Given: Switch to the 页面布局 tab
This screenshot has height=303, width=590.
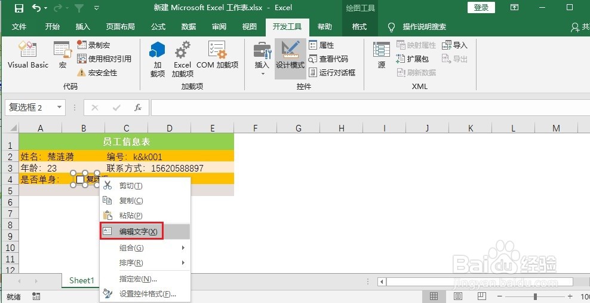Looking at the screenshot, I should coord(121,26).
